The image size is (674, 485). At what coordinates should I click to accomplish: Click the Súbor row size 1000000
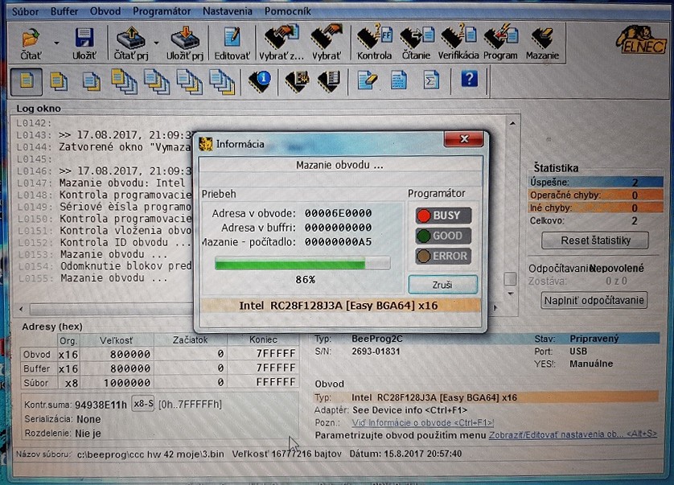click(x=129, y=382)
